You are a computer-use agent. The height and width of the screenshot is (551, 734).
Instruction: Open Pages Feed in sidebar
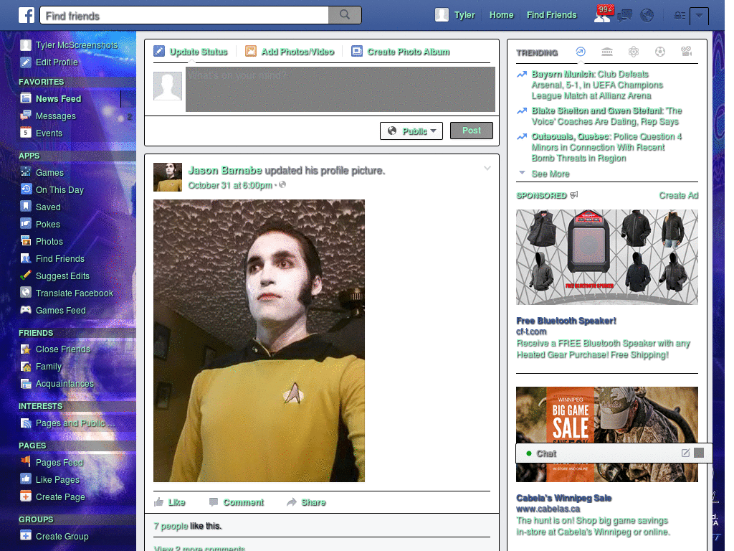pos(59,463)
